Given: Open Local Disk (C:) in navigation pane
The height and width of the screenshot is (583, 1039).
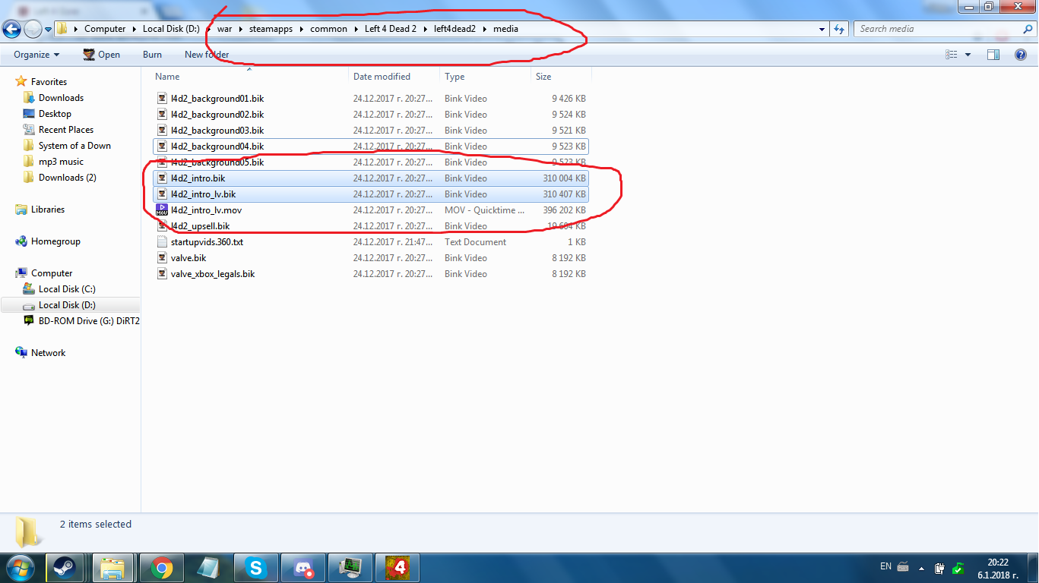Looking at the screenshot, I should tap(67, 289).
